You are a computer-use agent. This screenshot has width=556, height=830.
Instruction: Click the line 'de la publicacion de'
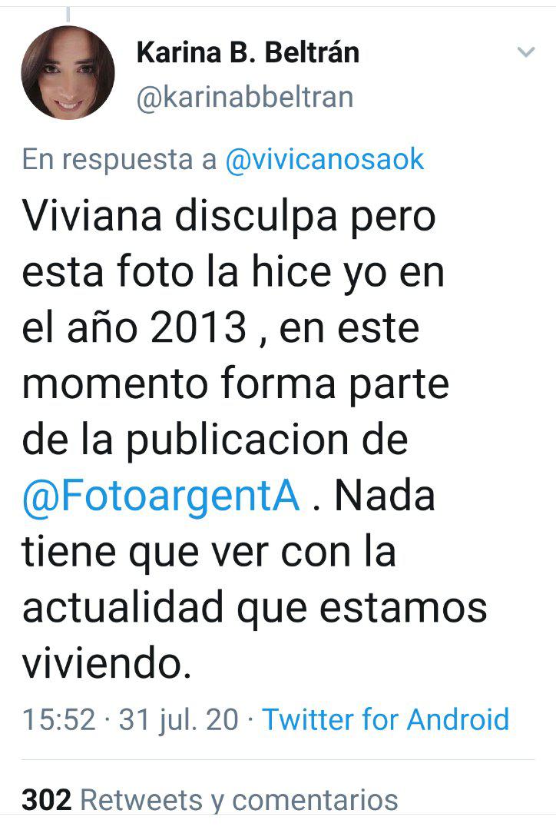(x=215, y=441)
